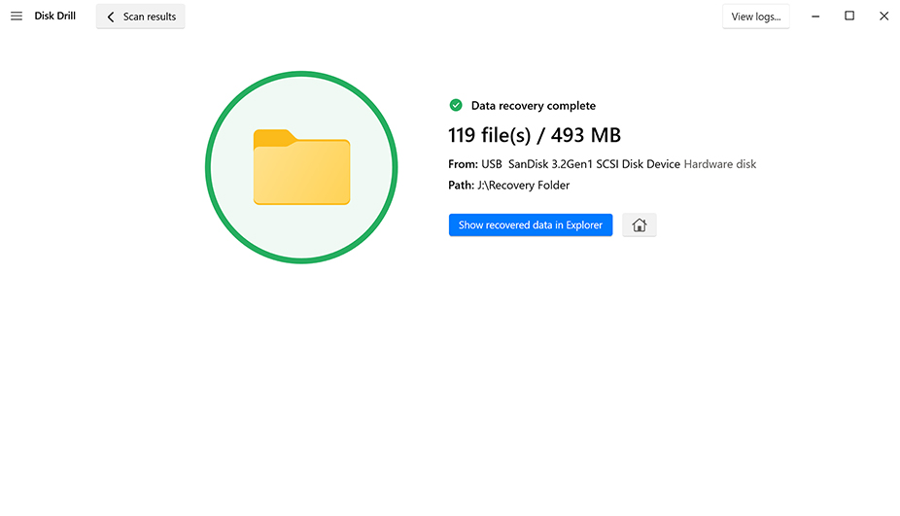The height and width of the screenshot is (516, 900).
Task: Close the Disk Drill window
Action: 883,17
